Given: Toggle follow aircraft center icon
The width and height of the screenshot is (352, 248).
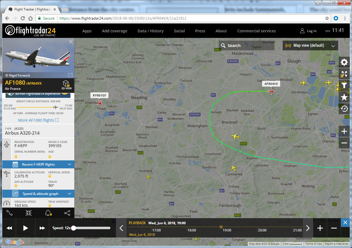Looking at the screenshot, I should (29, 213).
